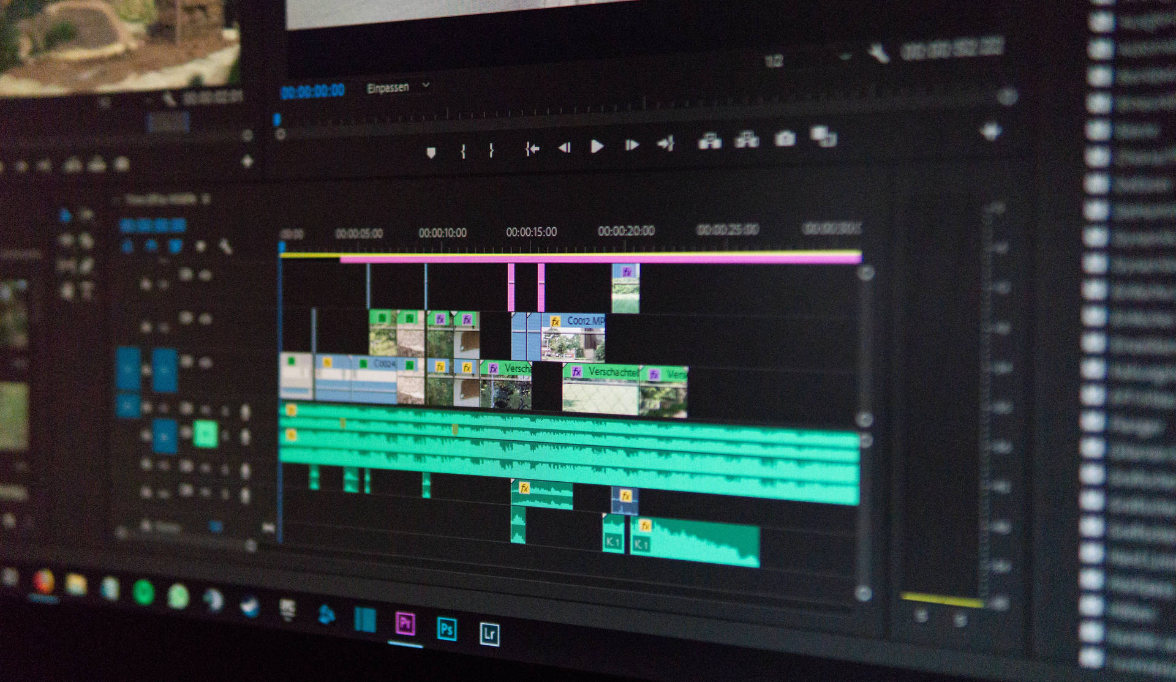Click the 00:00:15:00 timecode marker

(x=526, y=231)
